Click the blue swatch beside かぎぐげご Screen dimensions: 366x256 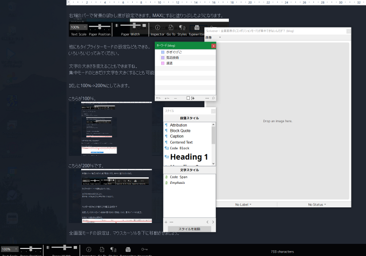coord(163,52)
